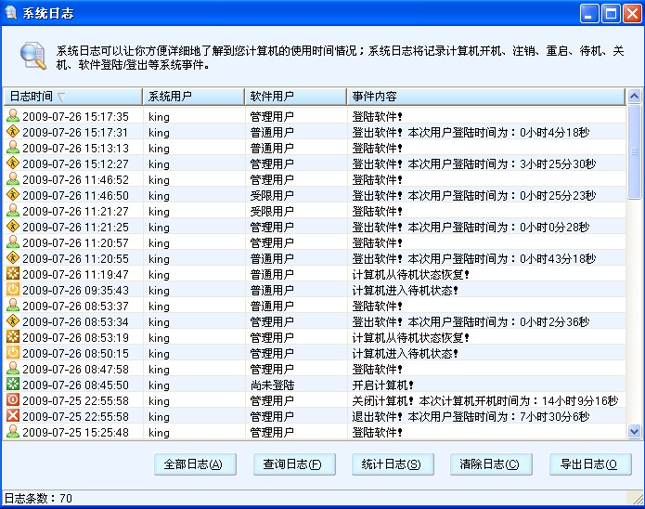Click the logout icon at 11:20:55
Image resolution: width=645 pixels, height=509 pixels.
click(x=13, y=258)
